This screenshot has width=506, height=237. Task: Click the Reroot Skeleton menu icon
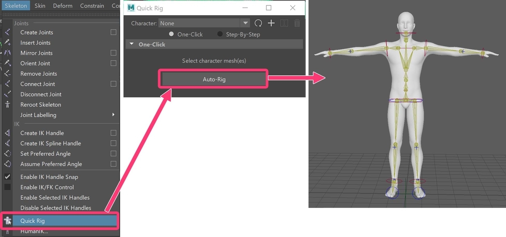tap(7, 104)
